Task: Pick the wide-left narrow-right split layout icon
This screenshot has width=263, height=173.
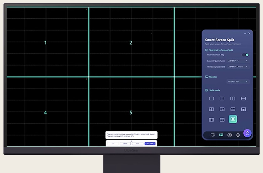Action: click(x=222, y=98)
